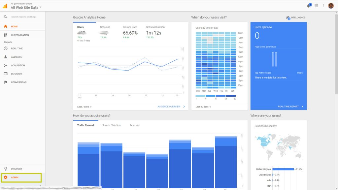The width and height of the screenshot is (338, 190).
Task: Open the AUDIENCE OVERVIEW link
Action: coord(169,107)
